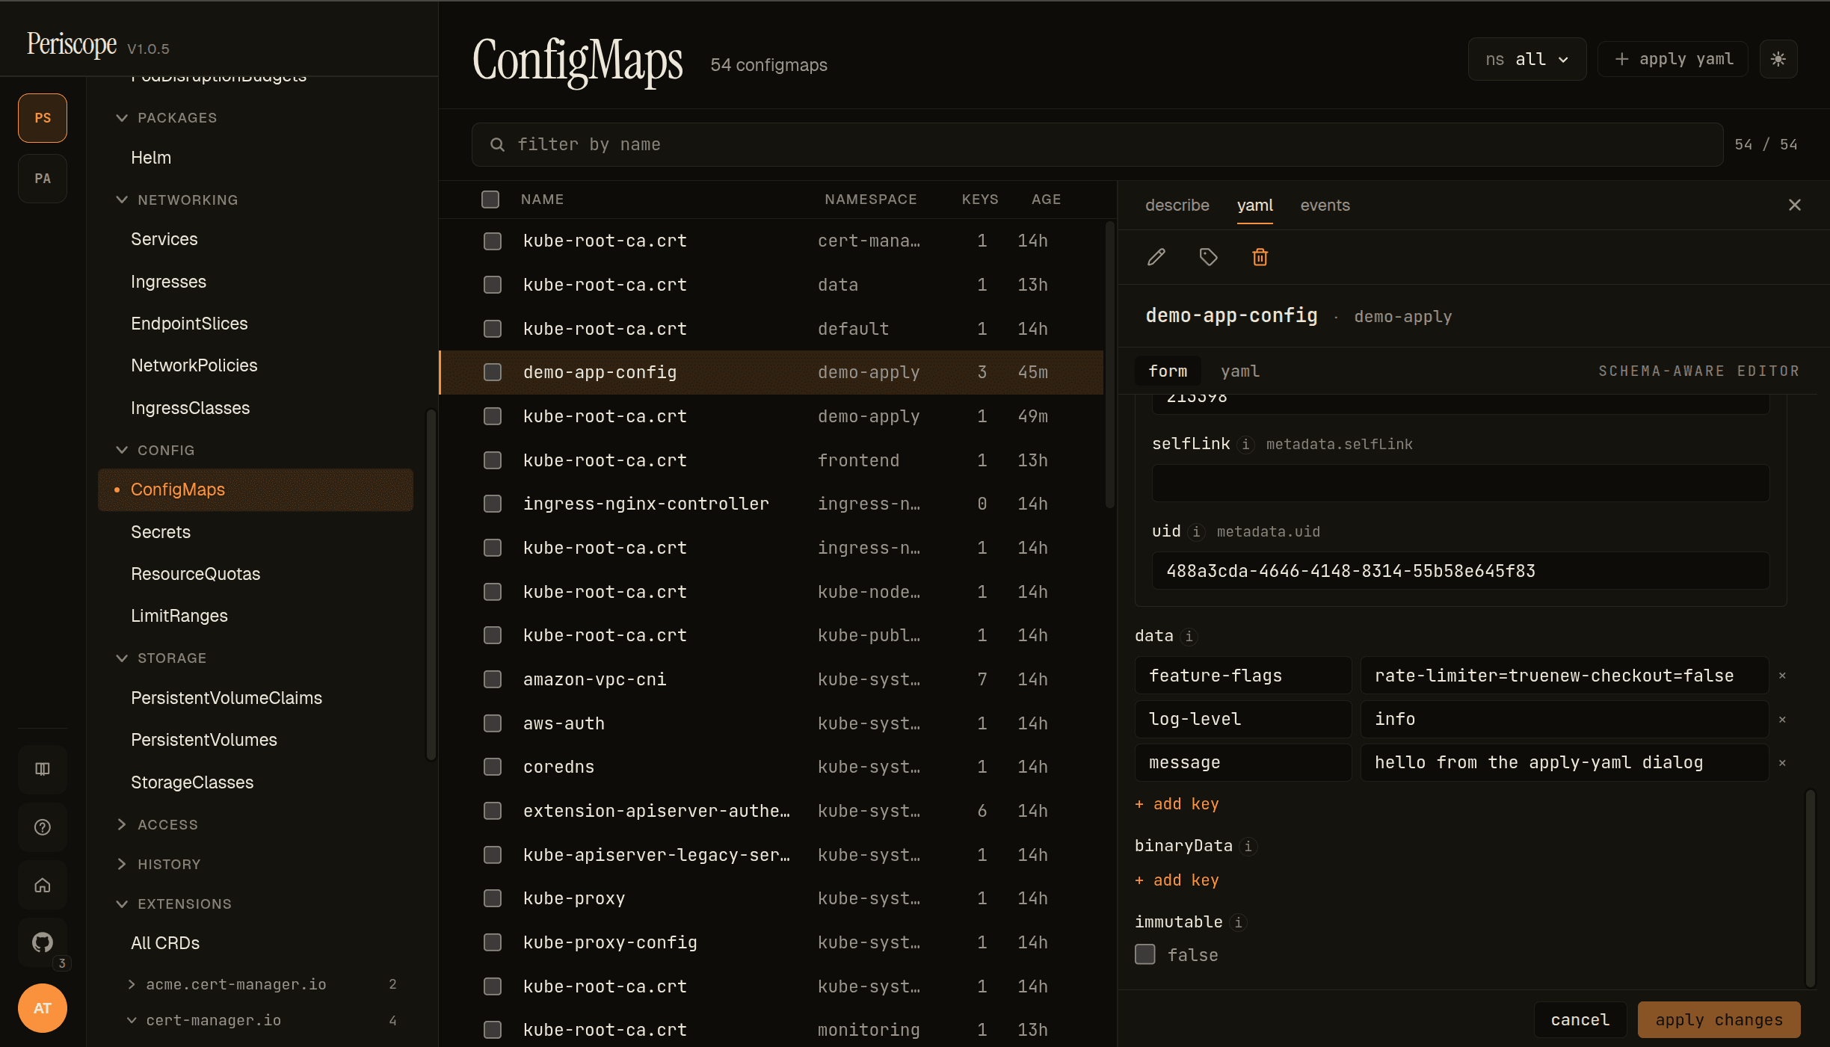
Task: Remove the feature-flags key
Action: tap(1782, 676)
